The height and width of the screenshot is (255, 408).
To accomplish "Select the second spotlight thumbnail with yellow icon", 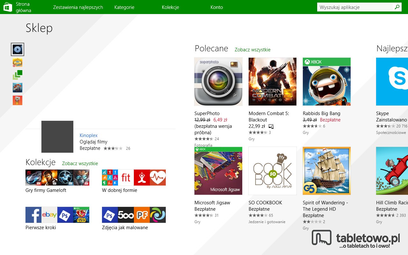I will [x=18, y=62].
